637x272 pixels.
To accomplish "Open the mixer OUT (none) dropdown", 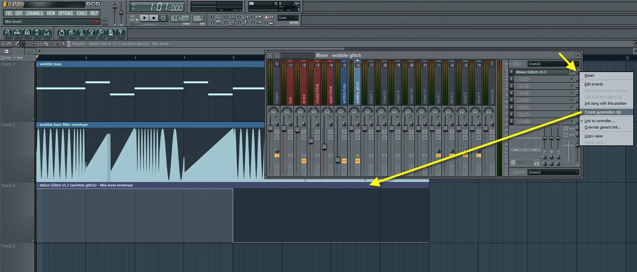I will (553, 172).
